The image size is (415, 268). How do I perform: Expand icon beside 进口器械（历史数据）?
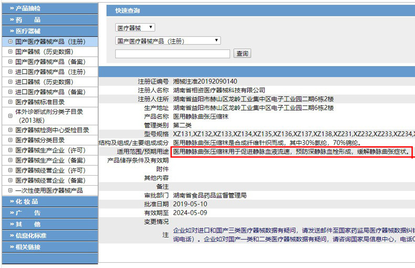(x=11, y=82)
